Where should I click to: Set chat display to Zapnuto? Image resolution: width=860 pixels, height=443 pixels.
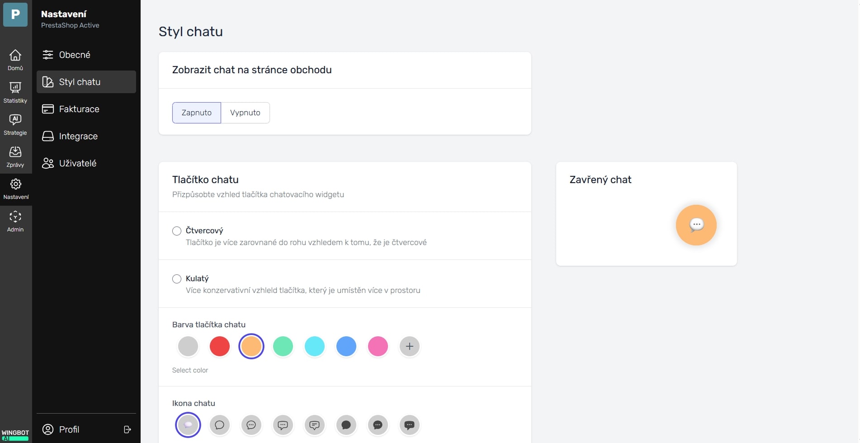pyautogui.click(x=197, y=113)
